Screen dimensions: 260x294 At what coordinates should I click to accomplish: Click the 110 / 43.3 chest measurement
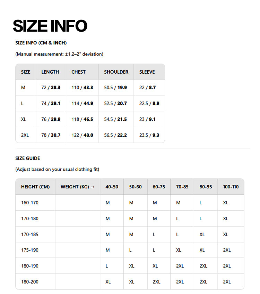[82, 88]
